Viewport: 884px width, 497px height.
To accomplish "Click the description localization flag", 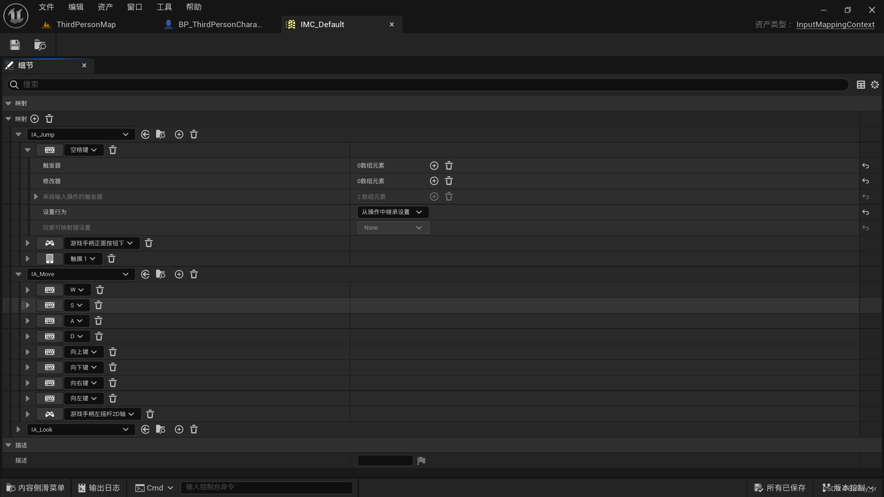I will click(x=421, y=461).
